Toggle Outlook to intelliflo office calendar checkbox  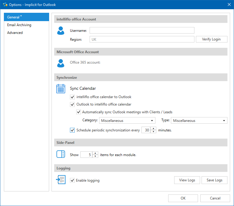[72, 104]
